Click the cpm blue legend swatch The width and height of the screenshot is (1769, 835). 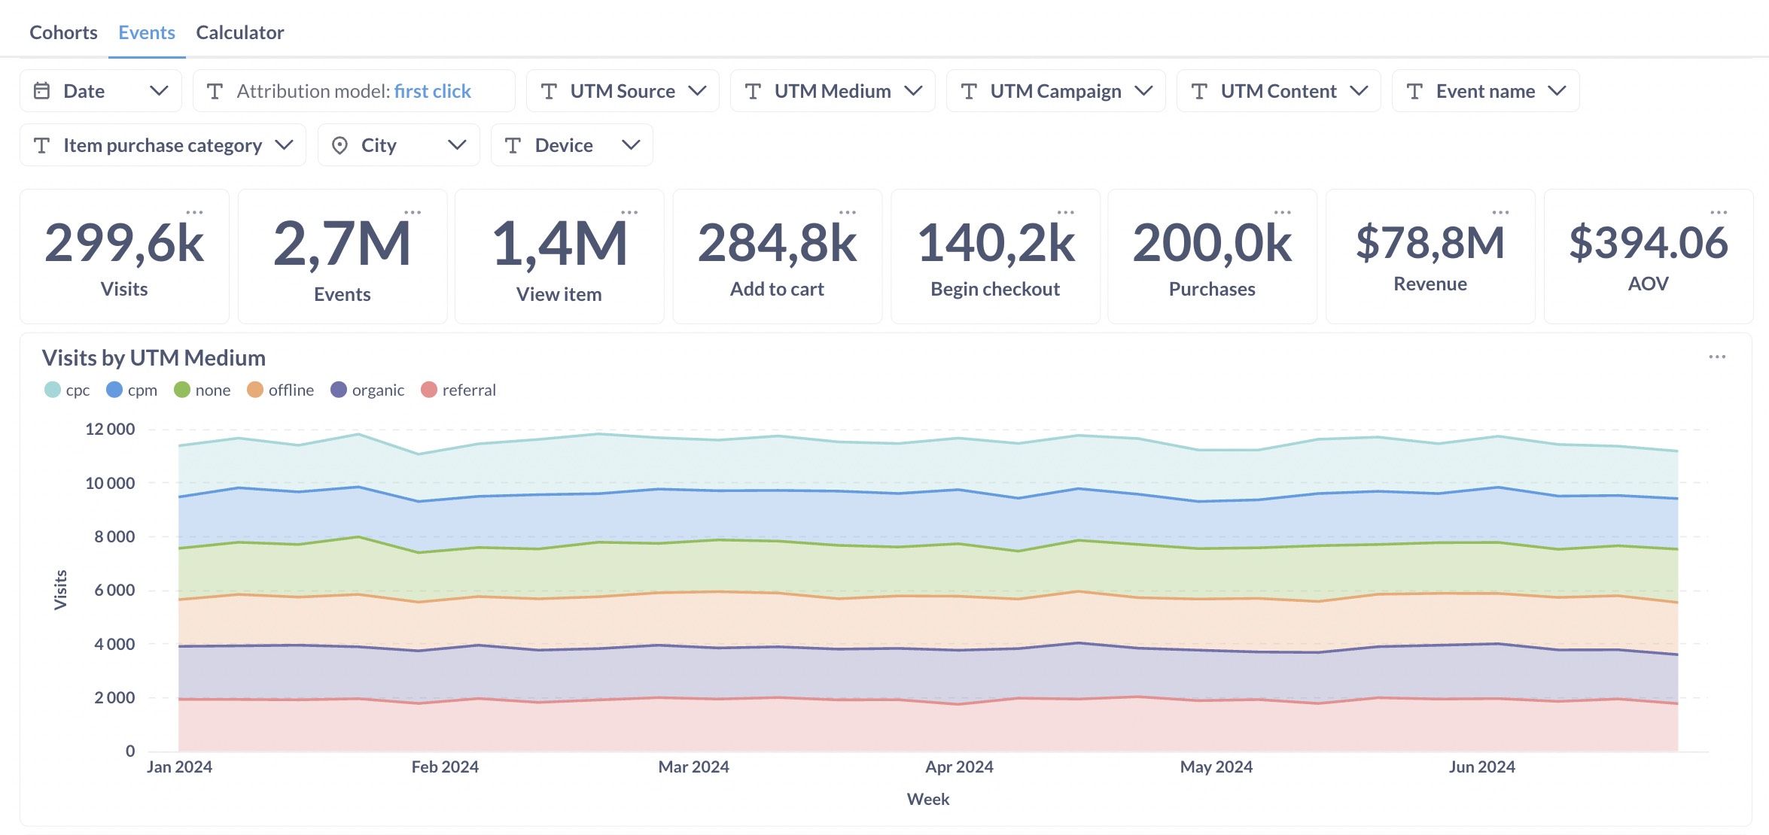(113, 390)
